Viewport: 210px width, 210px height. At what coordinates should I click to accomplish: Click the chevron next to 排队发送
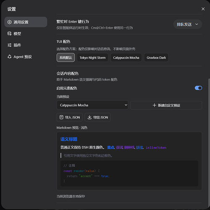click(x=197, y=24)
